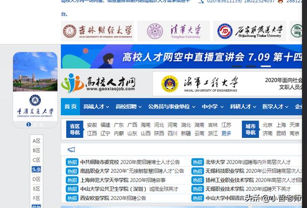307x208 pixels.
Task: Select 安徽 in province navigation
Action: [x=92, y=125]
